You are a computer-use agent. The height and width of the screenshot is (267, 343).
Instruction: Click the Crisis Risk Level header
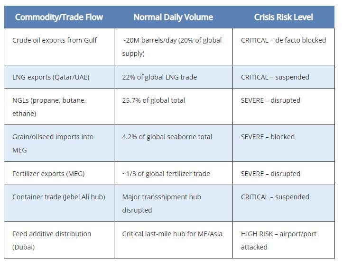[x=283, y=17]
